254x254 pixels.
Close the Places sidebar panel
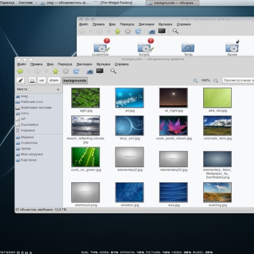pos(58,90)
